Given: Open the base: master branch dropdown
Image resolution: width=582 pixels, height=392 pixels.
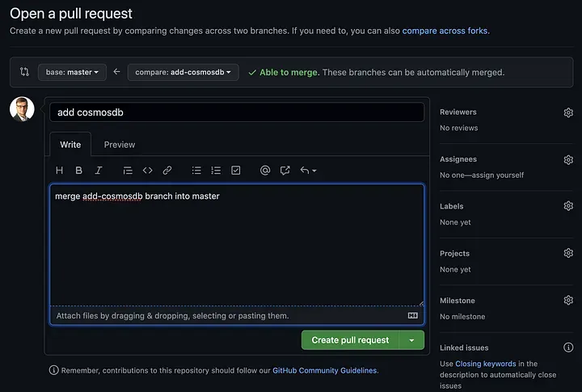Looking at the screenshot, I should click(x=72, y=72).
